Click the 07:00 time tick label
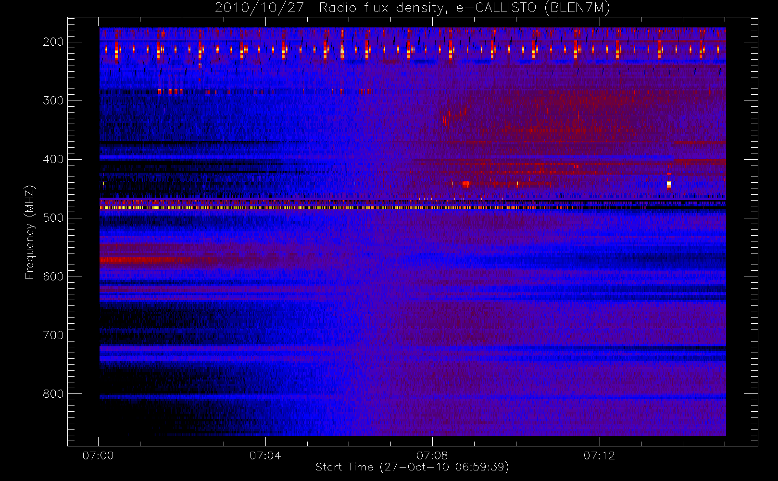Image resolution: width=778 pixels, height=481 pixels. click(x=98, y=456)
